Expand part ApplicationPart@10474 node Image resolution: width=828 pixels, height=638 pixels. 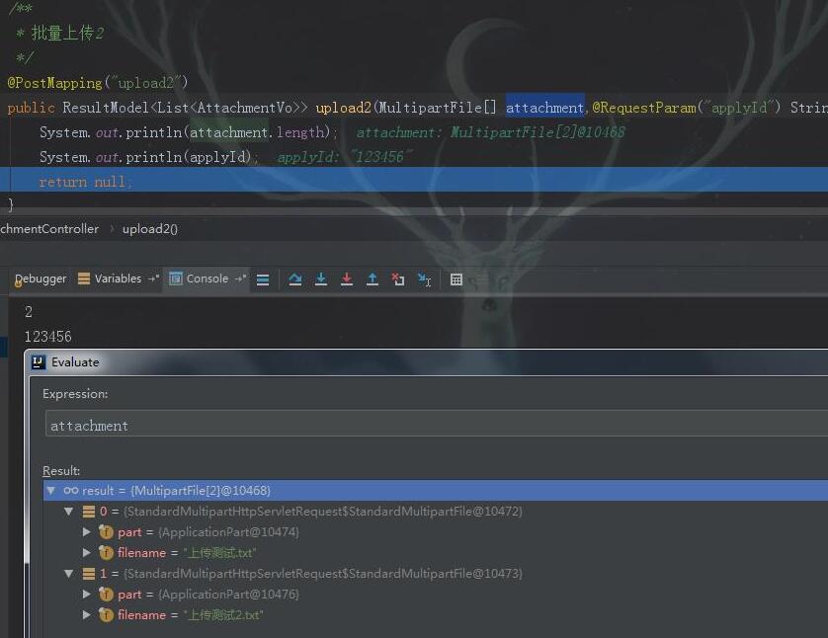point(87,532)
